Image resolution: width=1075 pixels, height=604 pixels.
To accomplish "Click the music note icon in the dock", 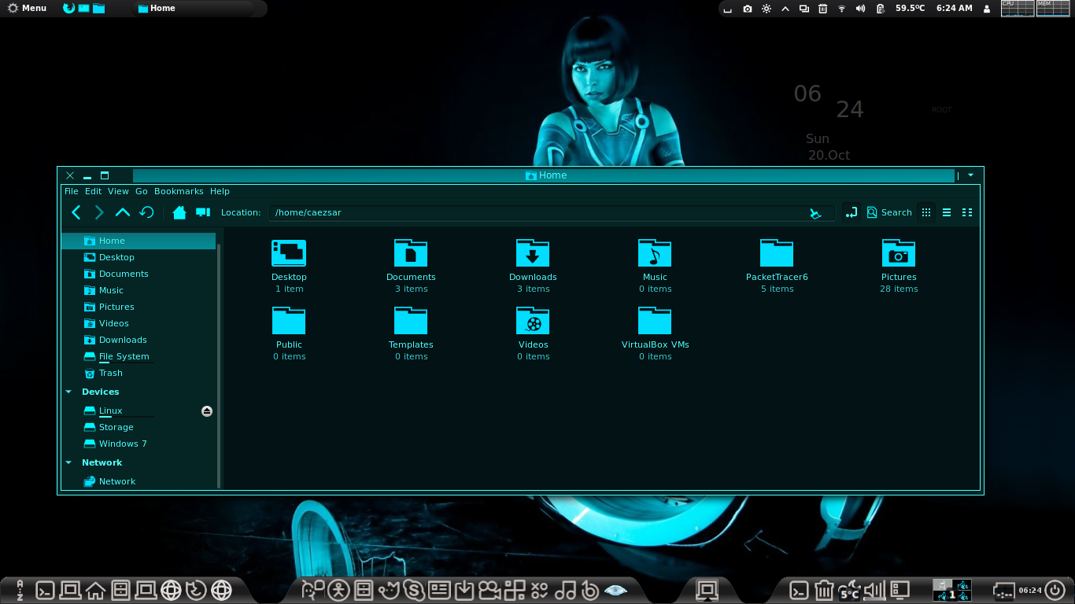I will tap(565, 590).
